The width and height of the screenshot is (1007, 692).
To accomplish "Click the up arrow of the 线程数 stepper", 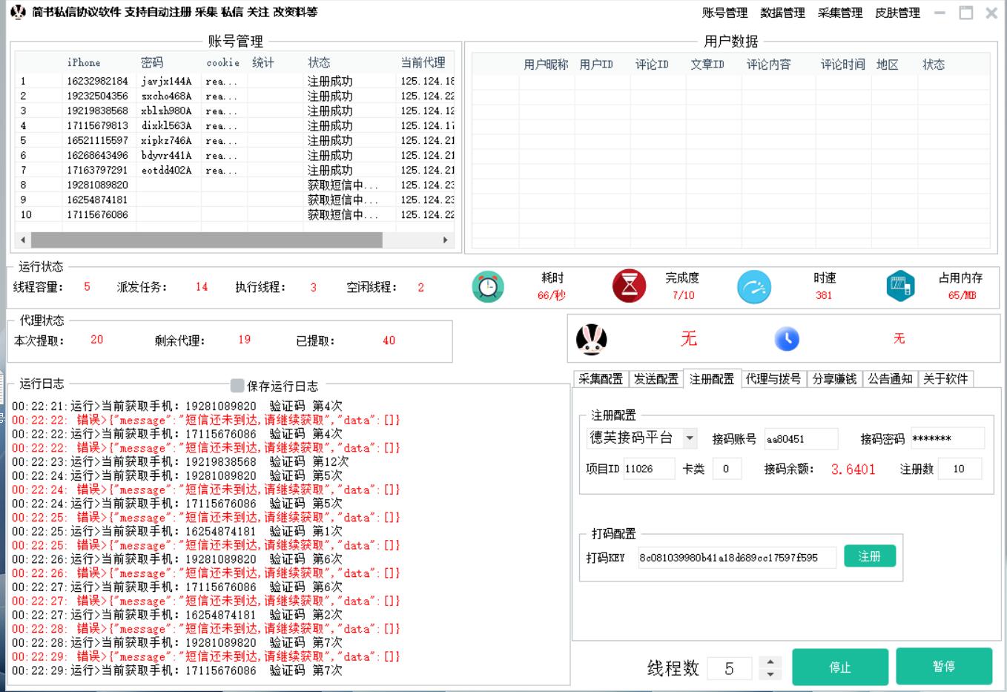I will [x=769, y=662].
